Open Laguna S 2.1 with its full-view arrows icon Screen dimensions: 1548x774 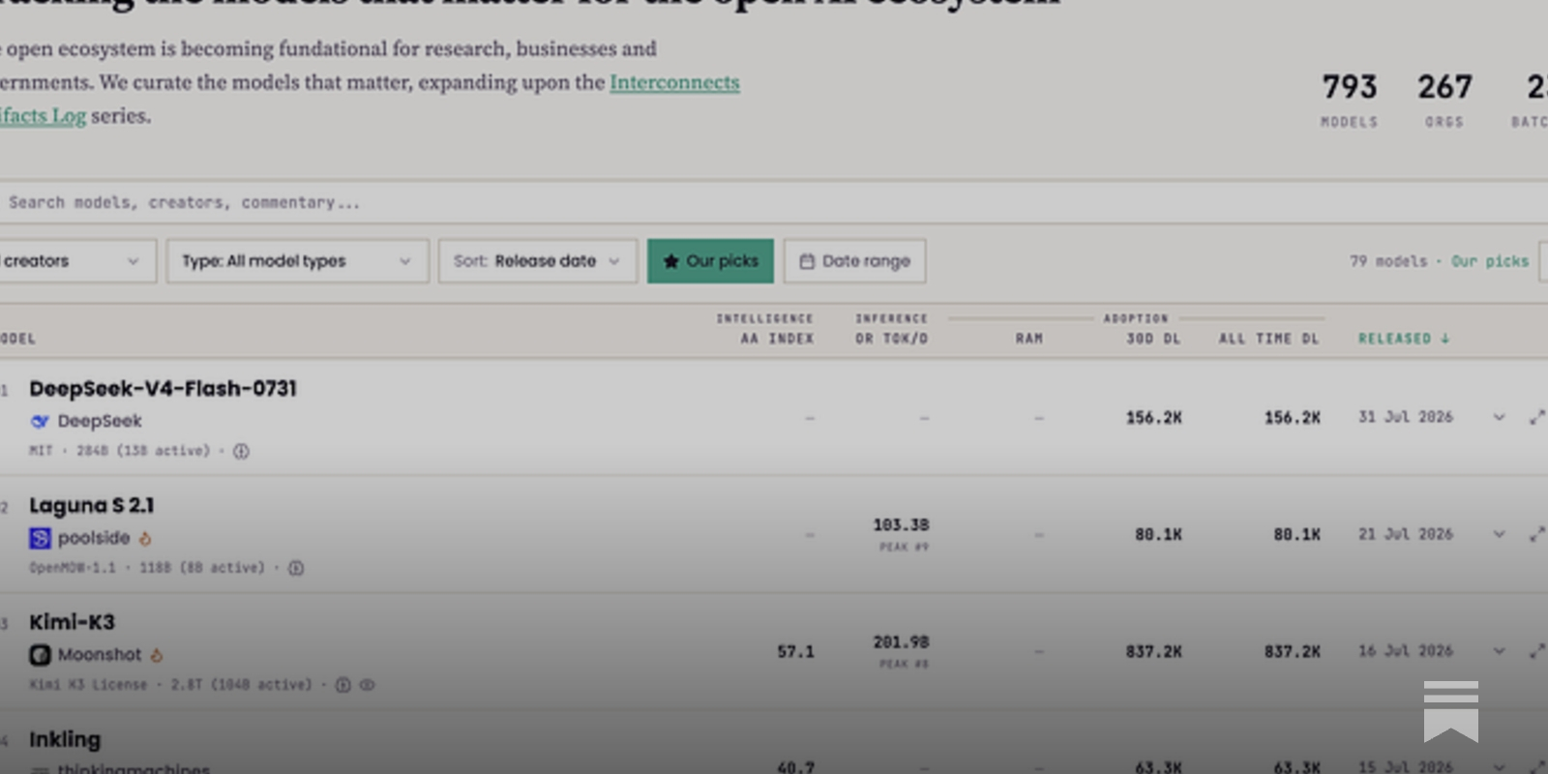click(1536, 534)
